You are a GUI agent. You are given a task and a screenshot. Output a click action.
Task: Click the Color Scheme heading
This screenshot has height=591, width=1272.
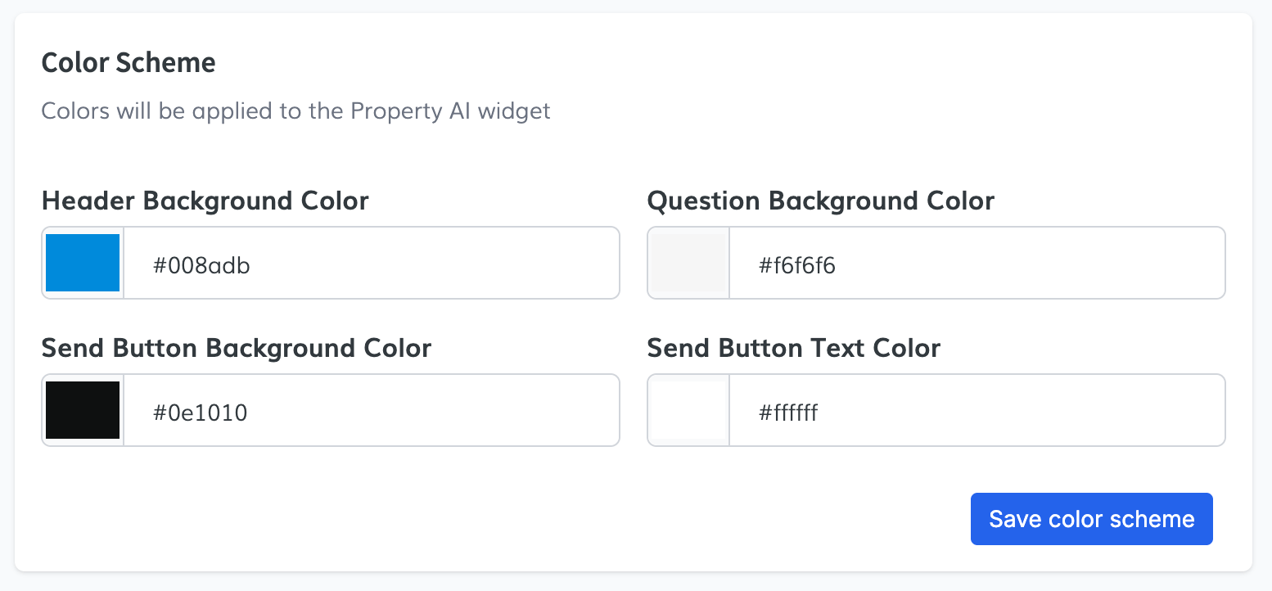click(x=129, y=62)
